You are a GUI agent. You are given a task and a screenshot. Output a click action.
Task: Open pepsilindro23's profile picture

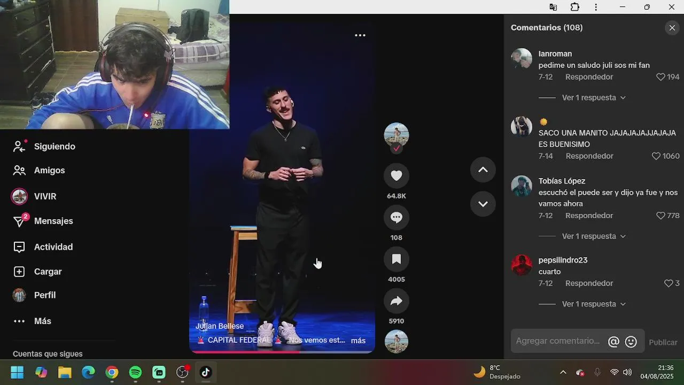pos(522,265)
